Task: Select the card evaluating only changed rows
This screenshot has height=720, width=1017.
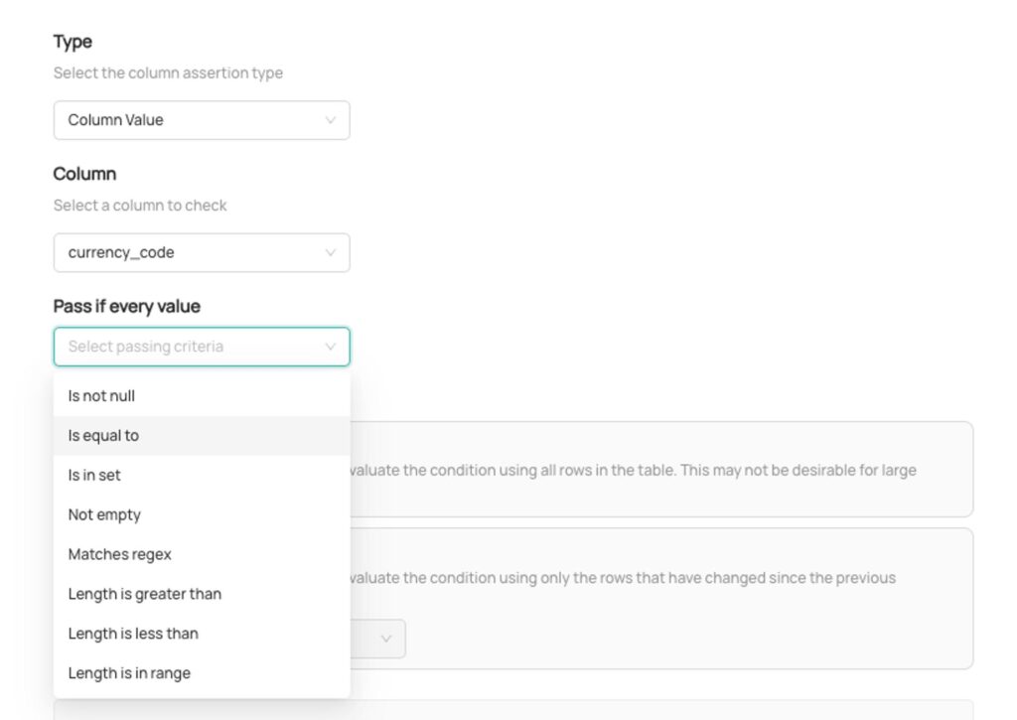Action: point(655,596)
